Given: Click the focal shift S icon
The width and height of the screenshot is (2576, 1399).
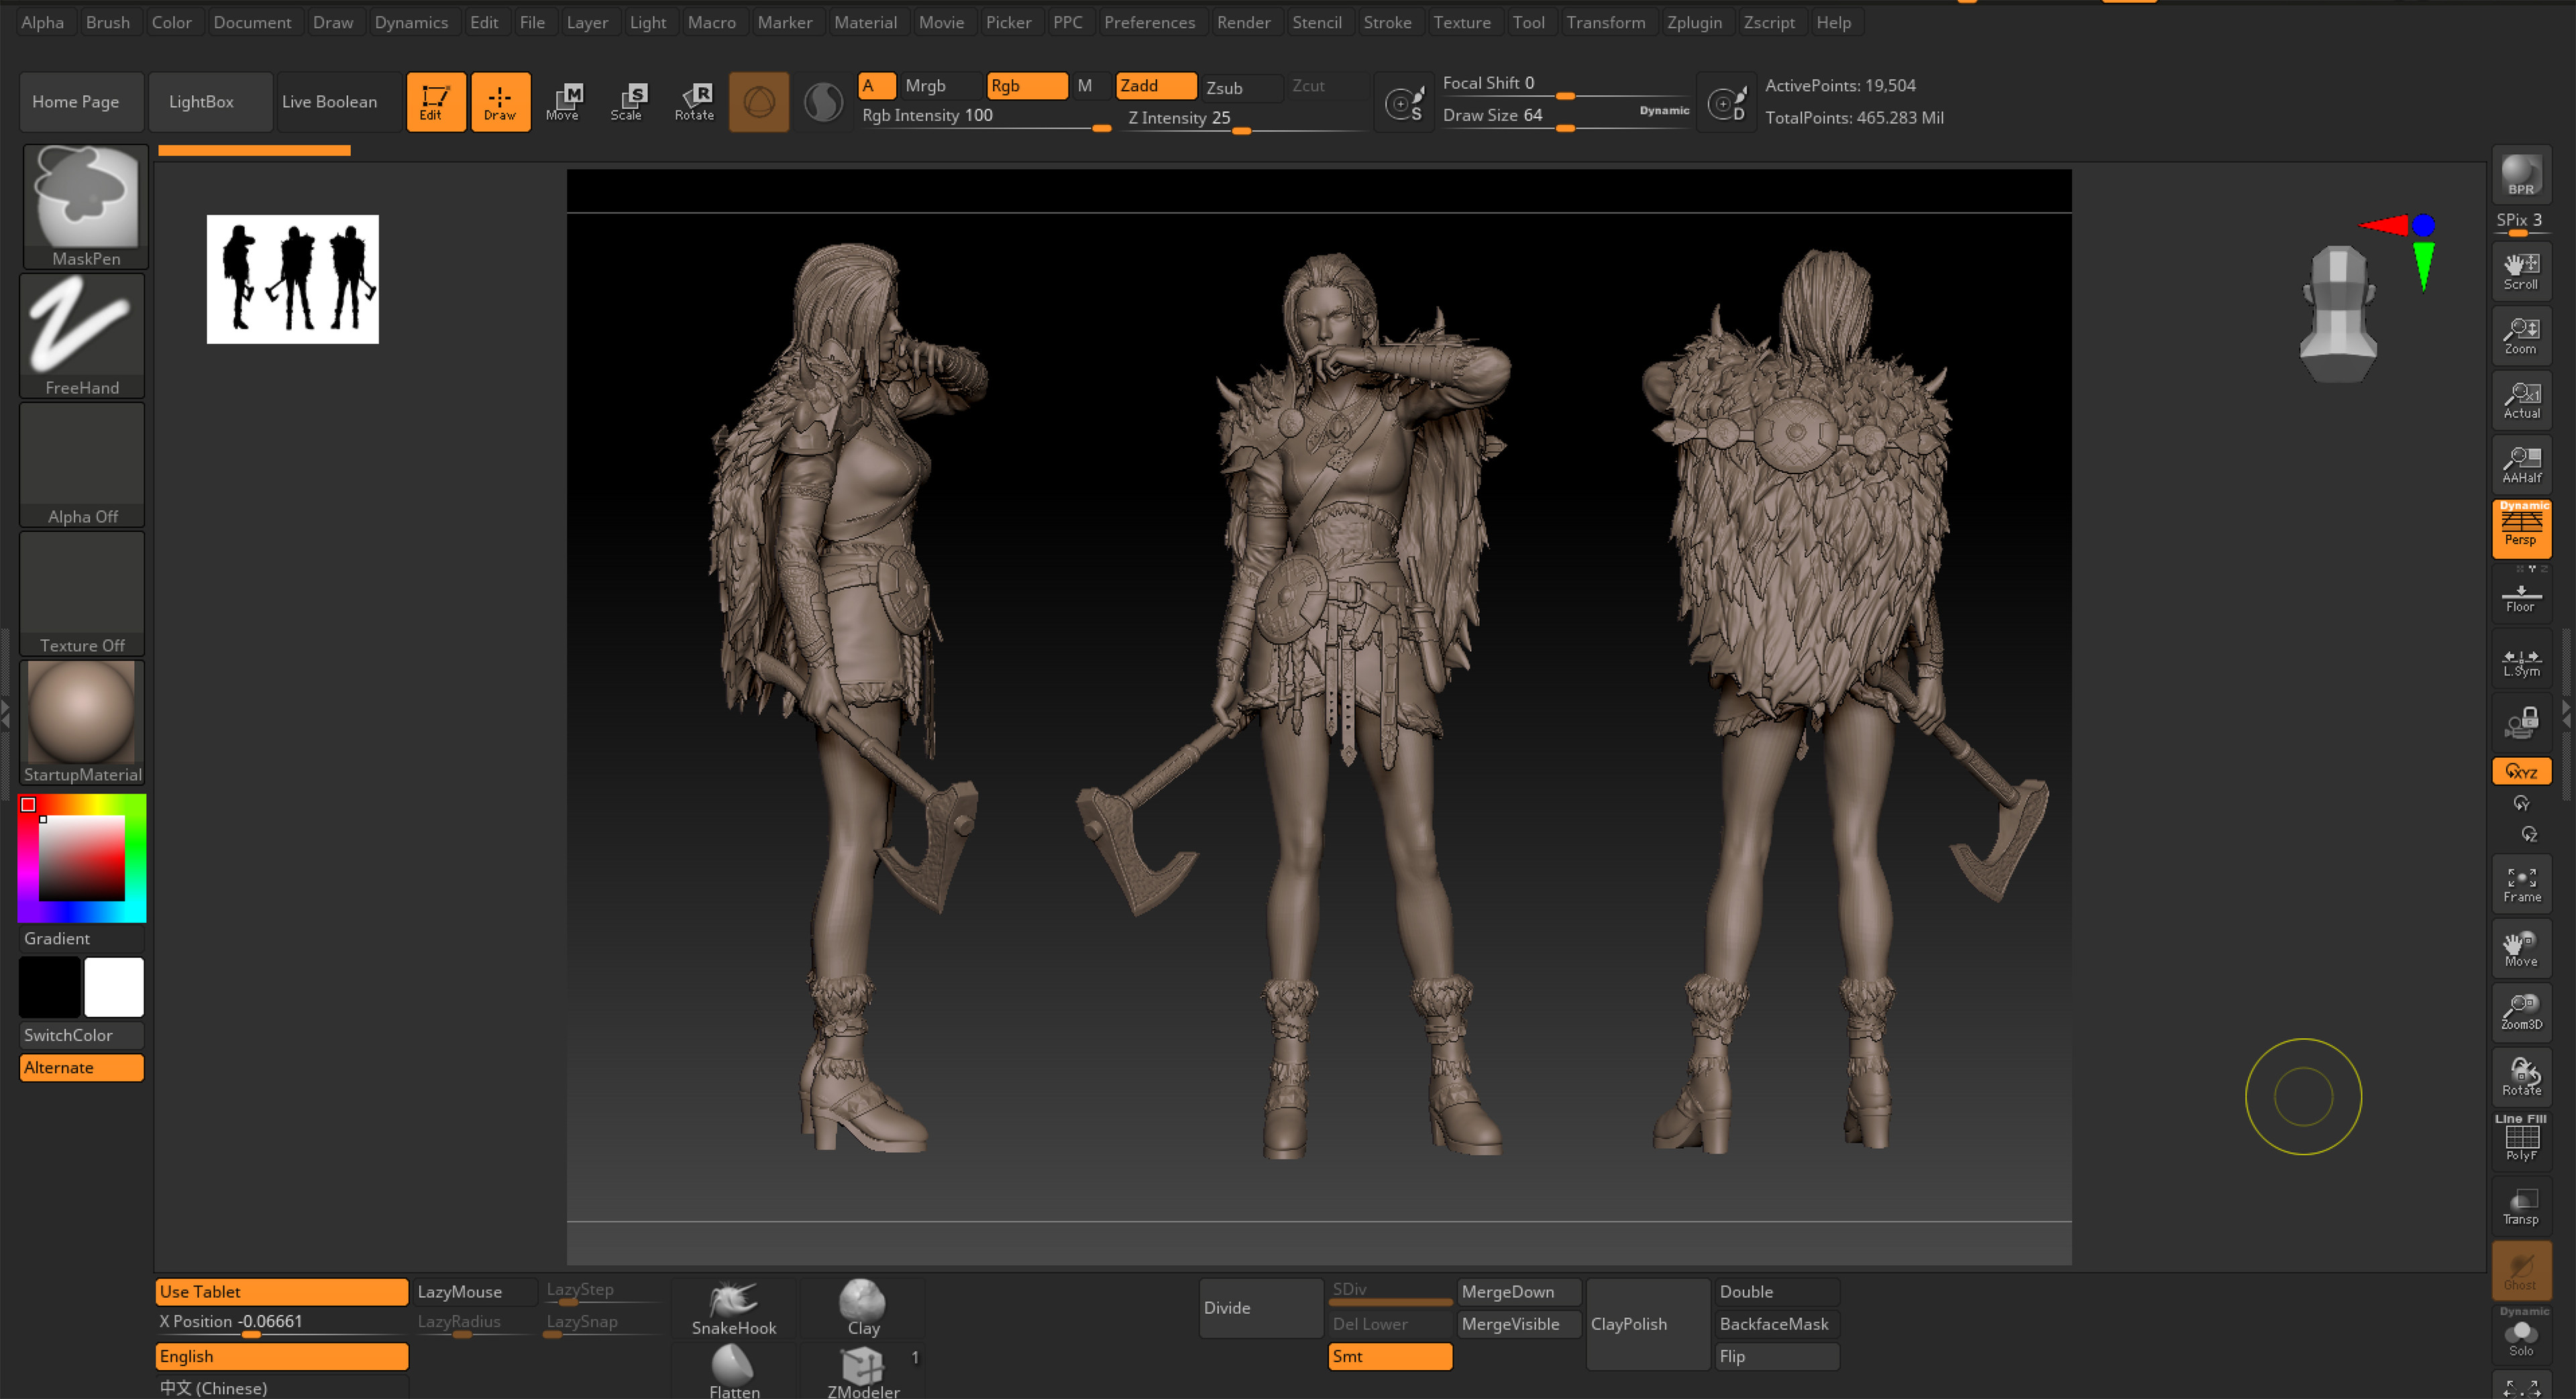Looking at the screenshot, I should tap(1404, 102).
